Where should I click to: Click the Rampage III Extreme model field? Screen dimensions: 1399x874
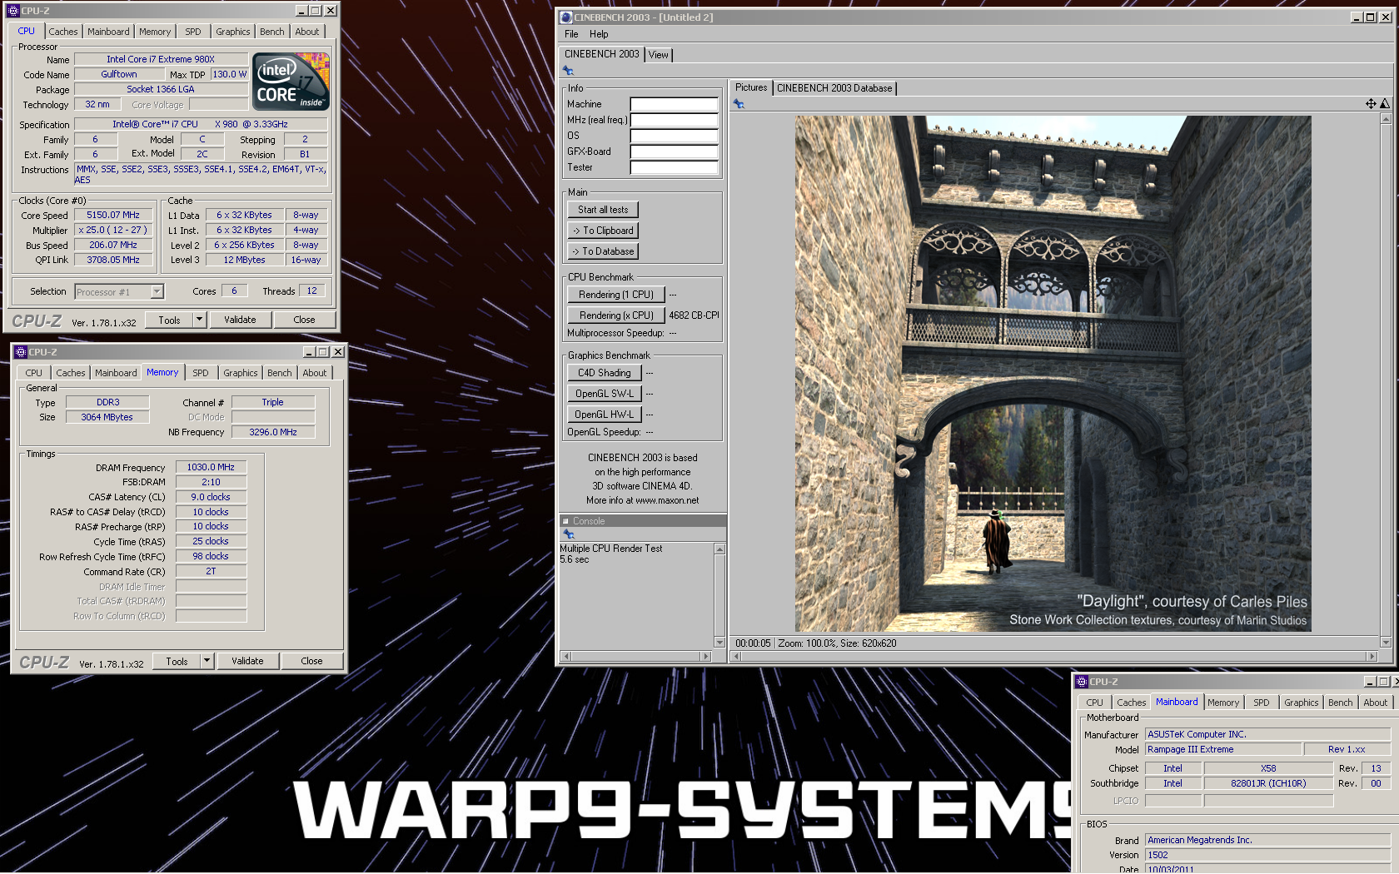click(1223, 749)
